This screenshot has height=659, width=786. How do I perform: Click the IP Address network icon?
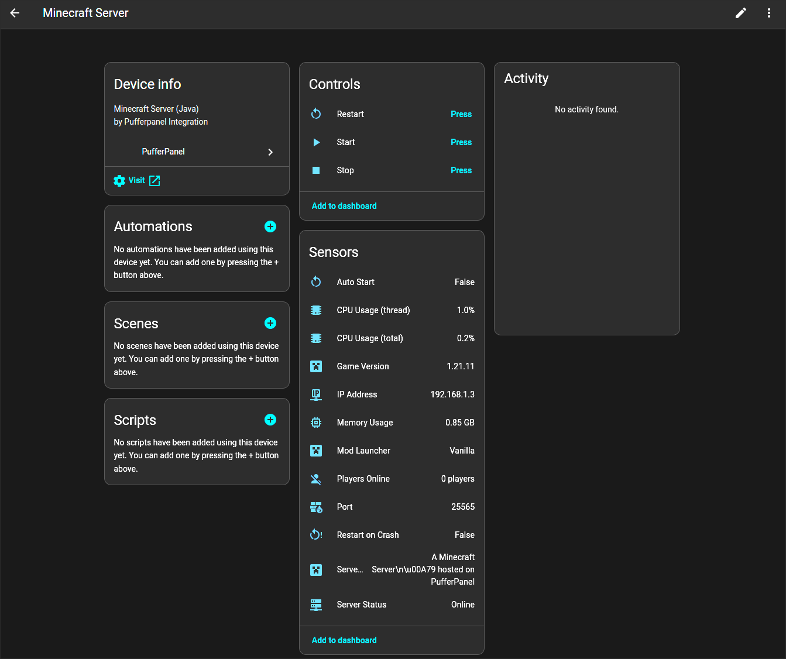coord(316,394)
